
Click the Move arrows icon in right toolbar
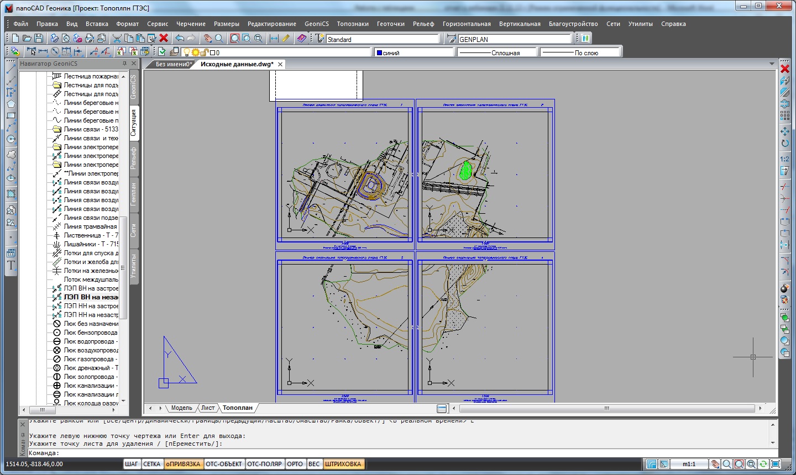pos(784,131)
